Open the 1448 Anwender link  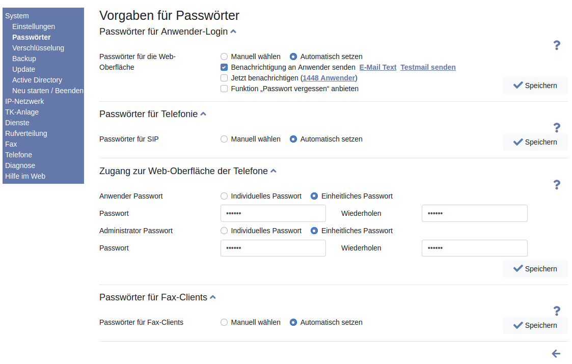(329, 78)
